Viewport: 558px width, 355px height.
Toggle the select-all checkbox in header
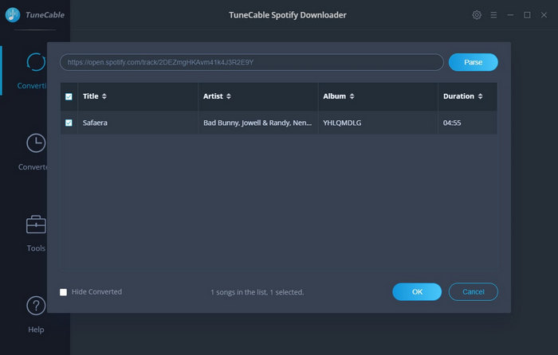(x=69, y=96)
